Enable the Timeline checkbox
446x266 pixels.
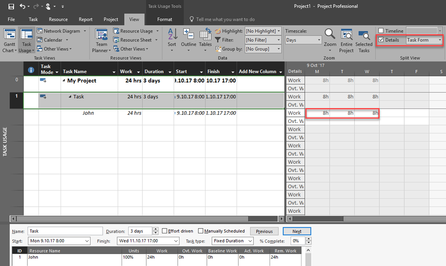pos(381,31)
